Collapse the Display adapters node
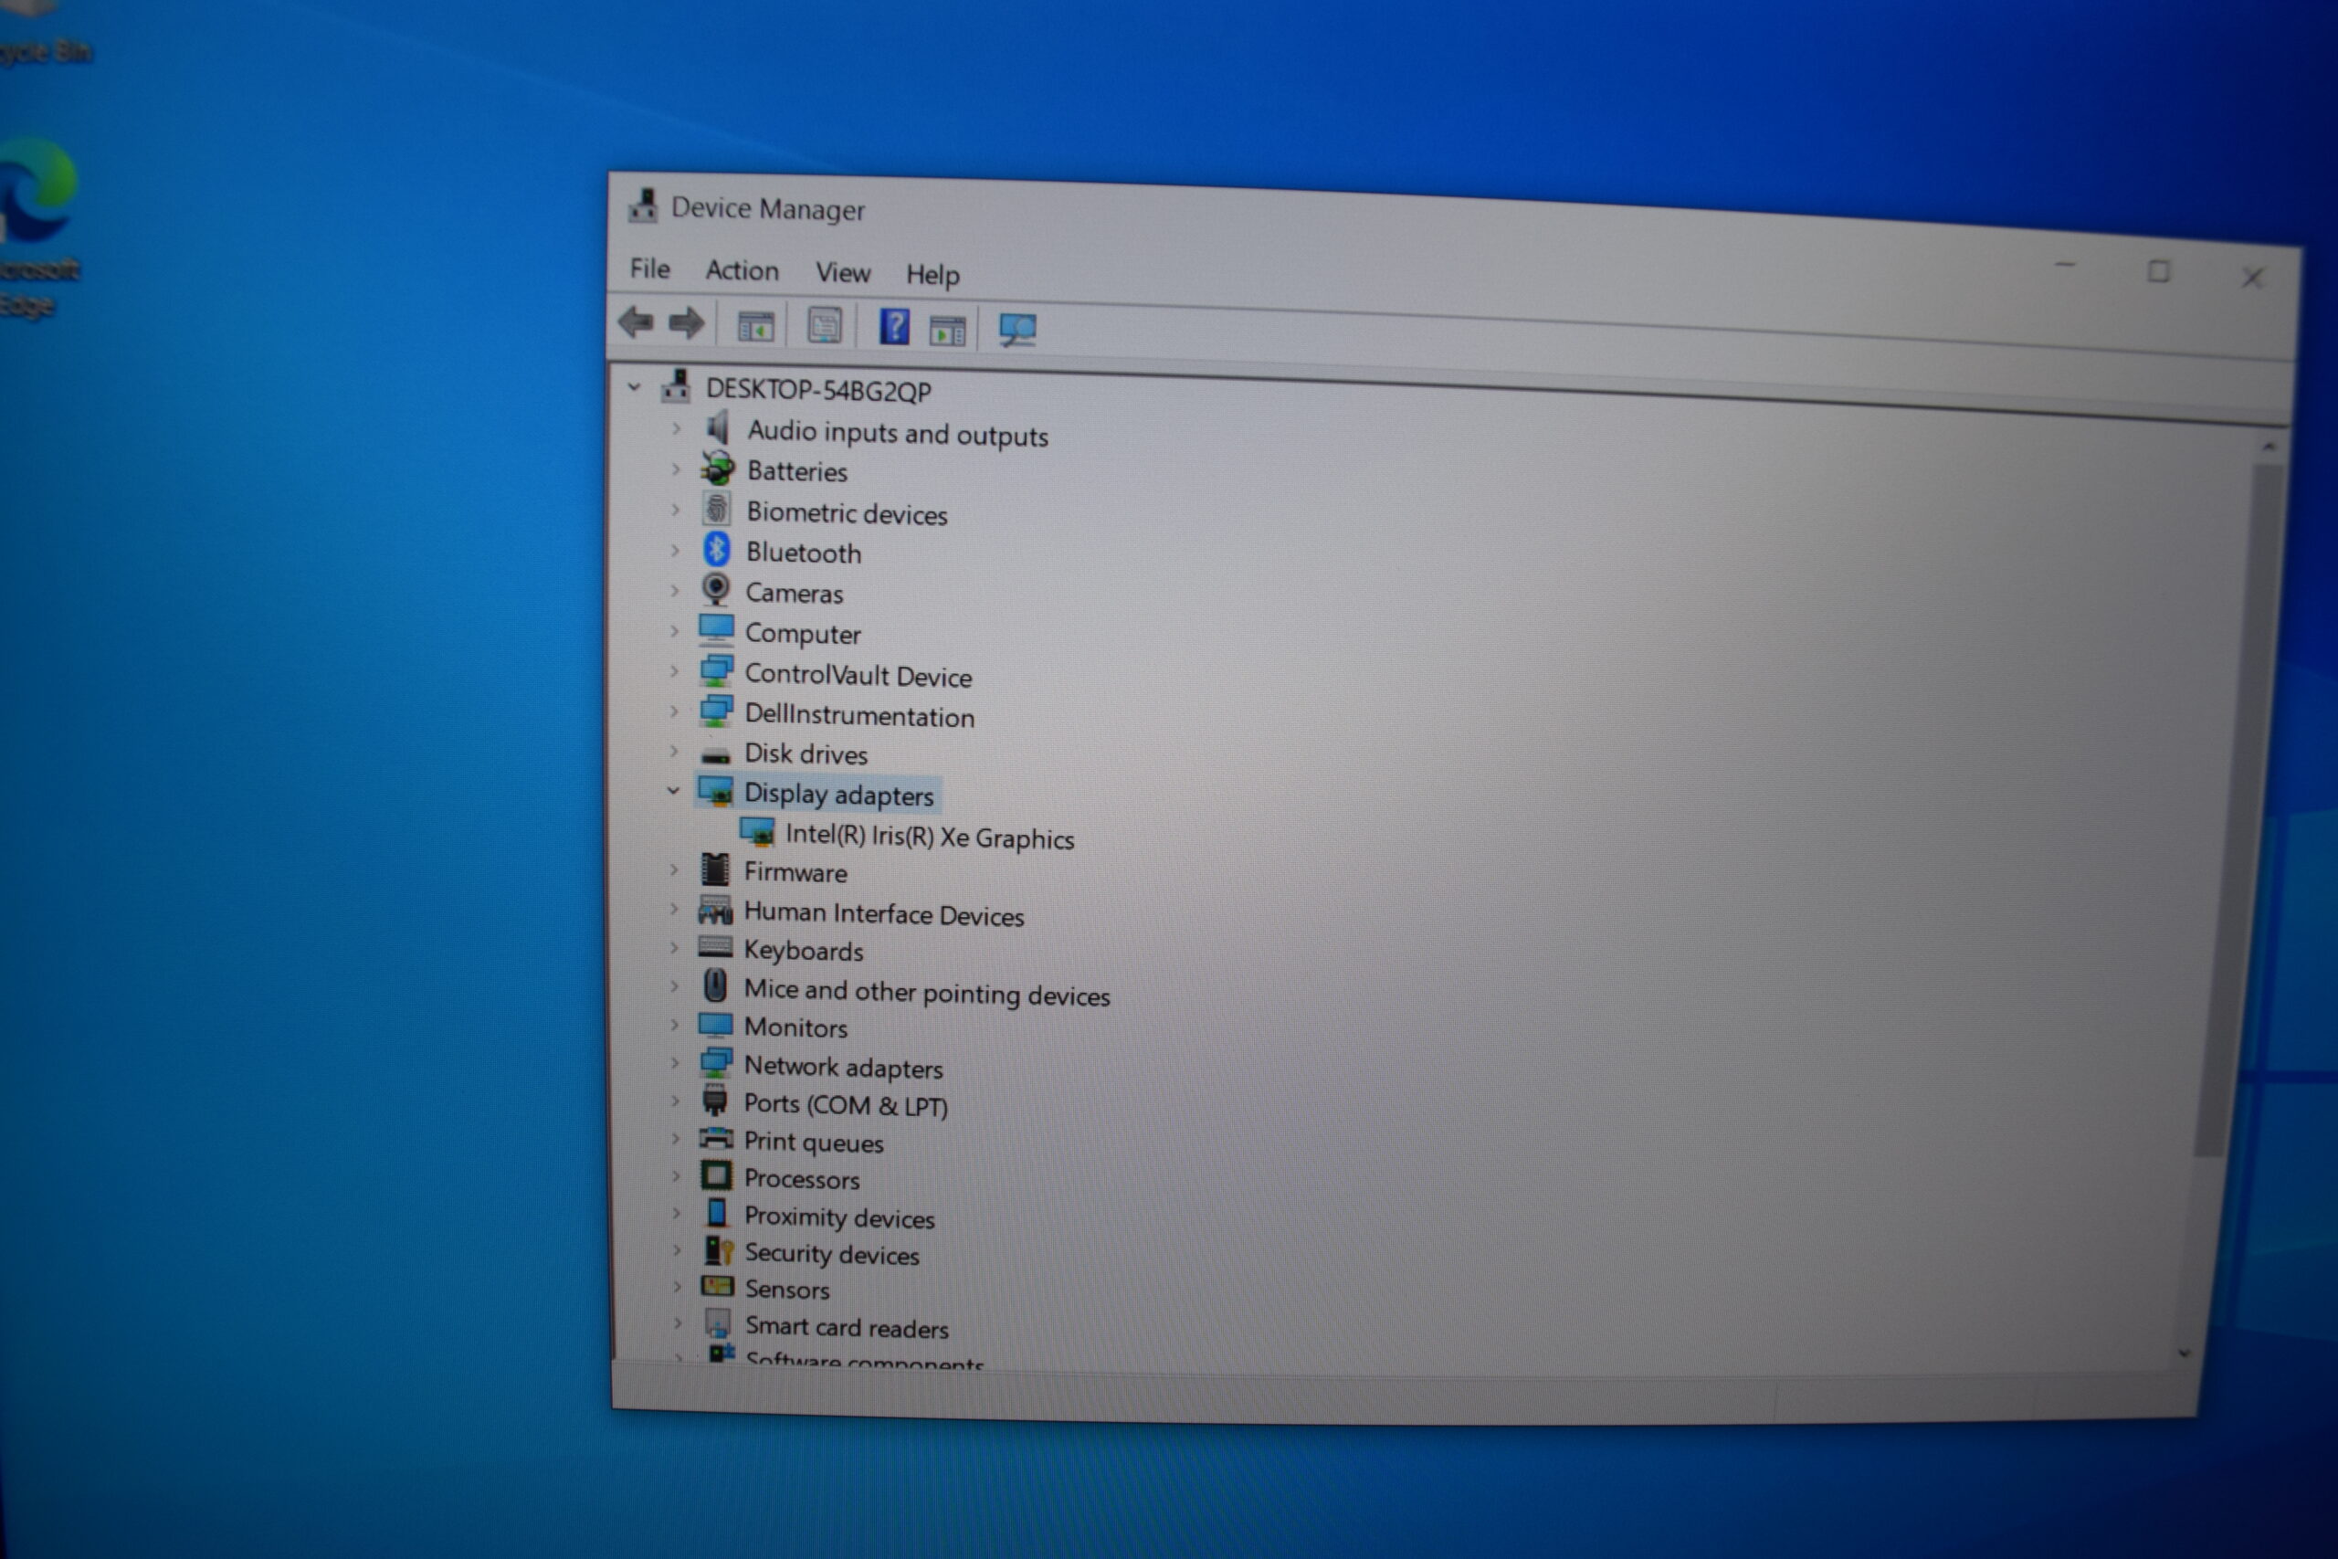 [x=673, y=790]
